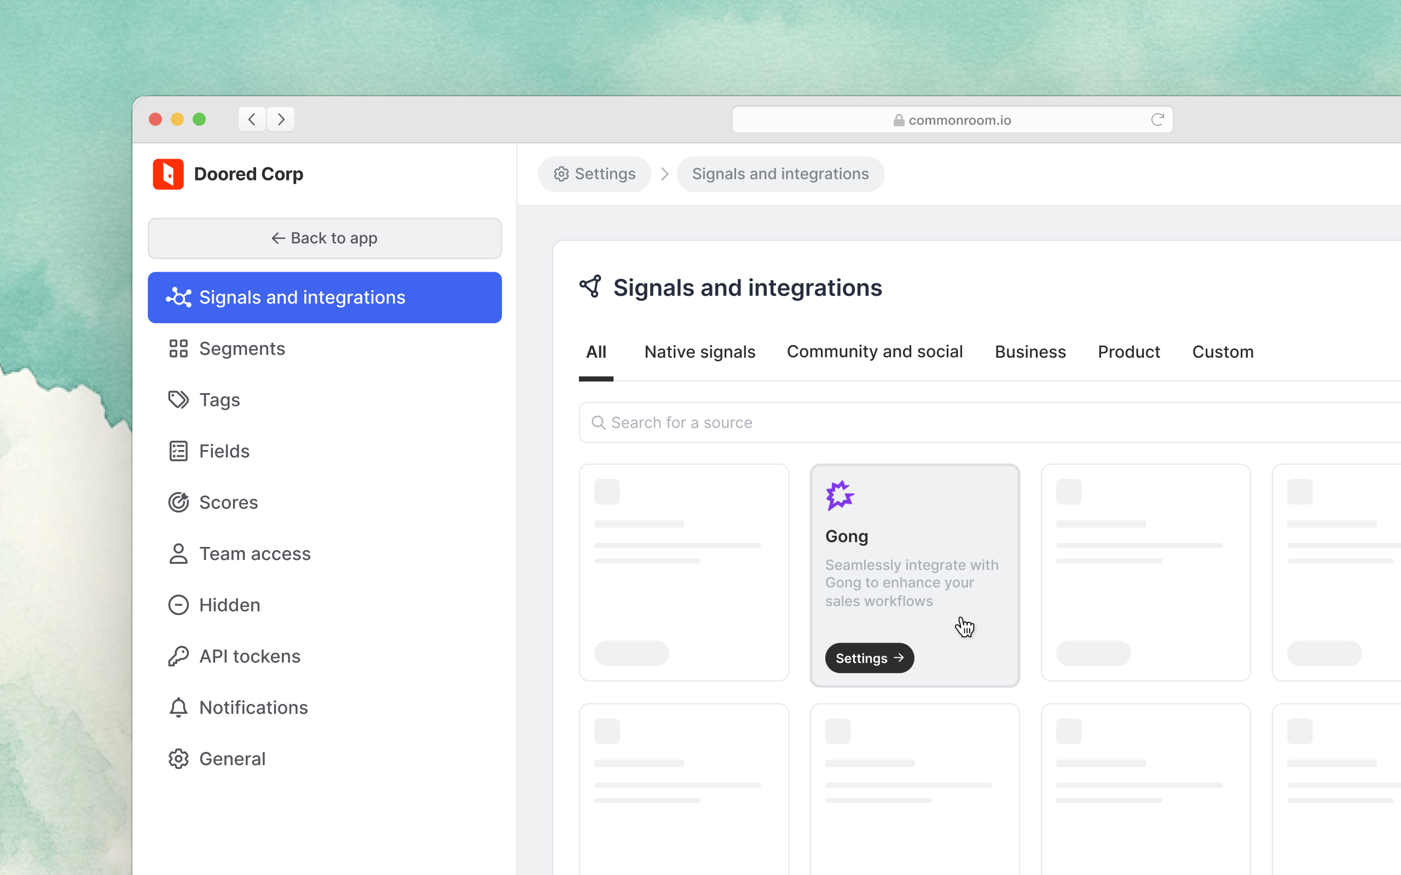This screenshot has height=875, width=1401.
Task: Open the Scores settings page
Action: point(325,503)
